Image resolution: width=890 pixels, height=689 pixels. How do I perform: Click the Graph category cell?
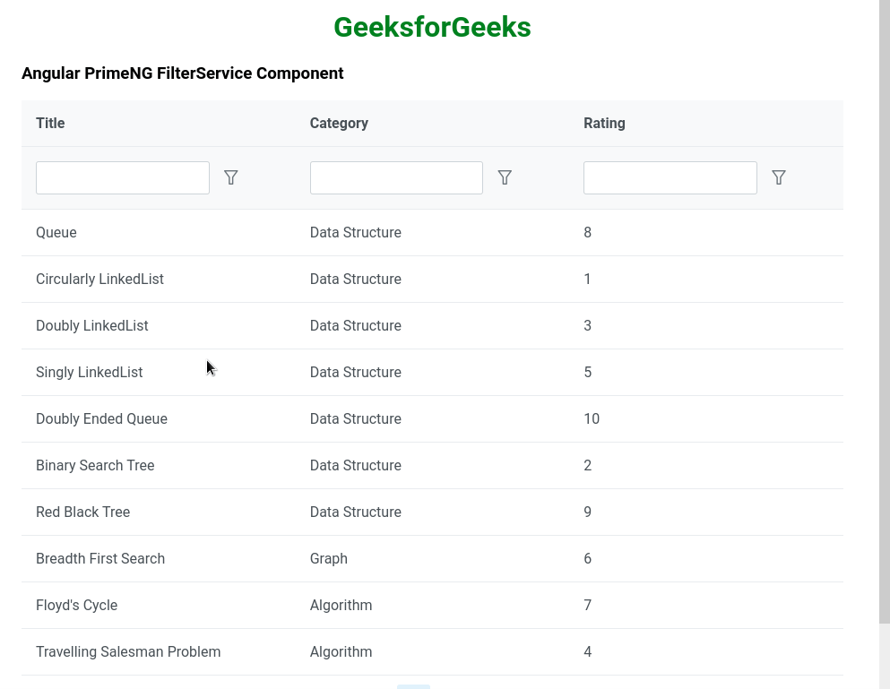(329, 558)
